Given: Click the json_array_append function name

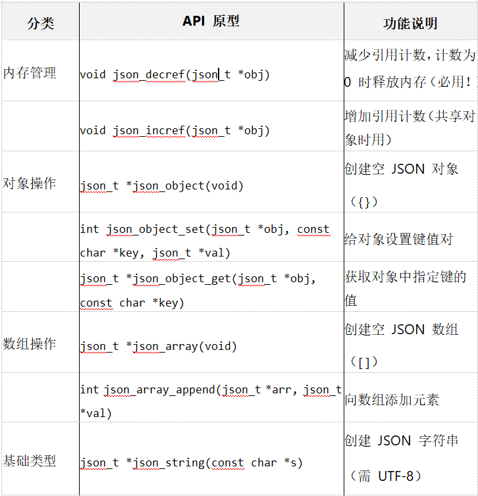Looking at the screenshot, I should tap(159, 389).
